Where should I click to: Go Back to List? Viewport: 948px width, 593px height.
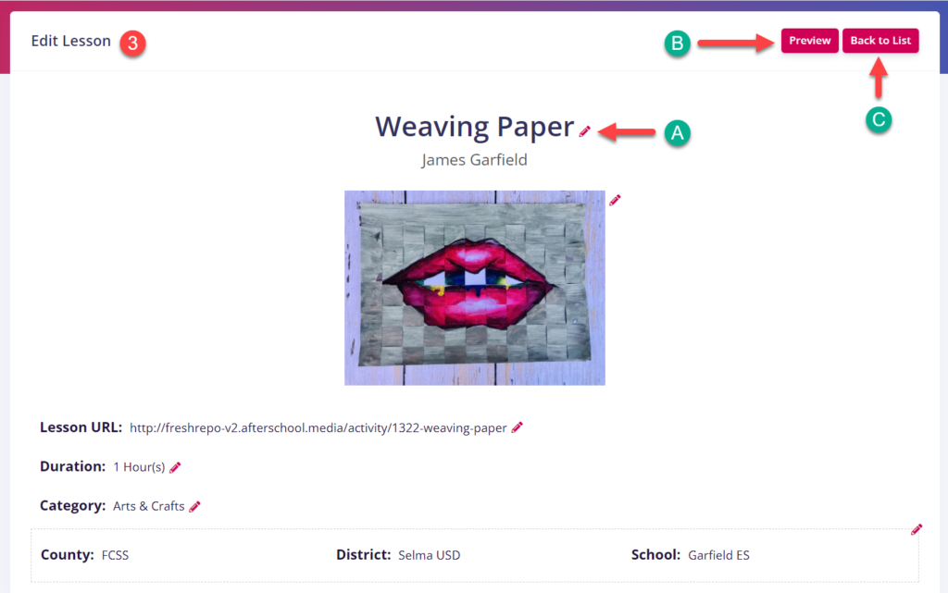tap(880, 41)
